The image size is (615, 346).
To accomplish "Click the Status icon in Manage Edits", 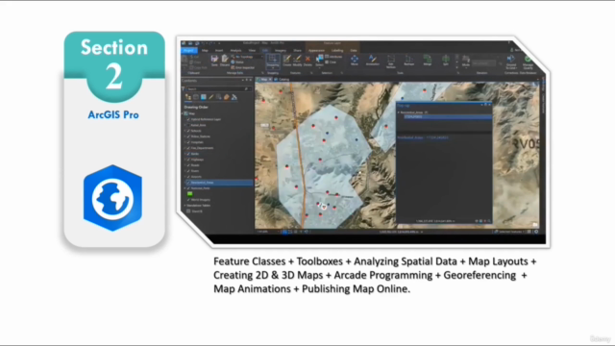I will pyautogui.click(x=233, y=62).
